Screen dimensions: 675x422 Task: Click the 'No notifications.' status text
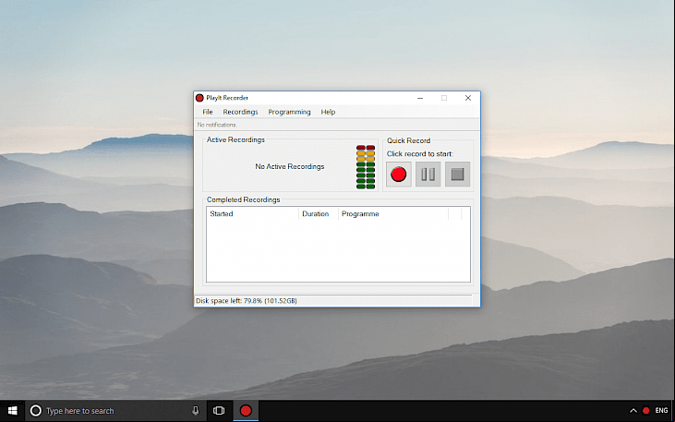pos(217,125)
